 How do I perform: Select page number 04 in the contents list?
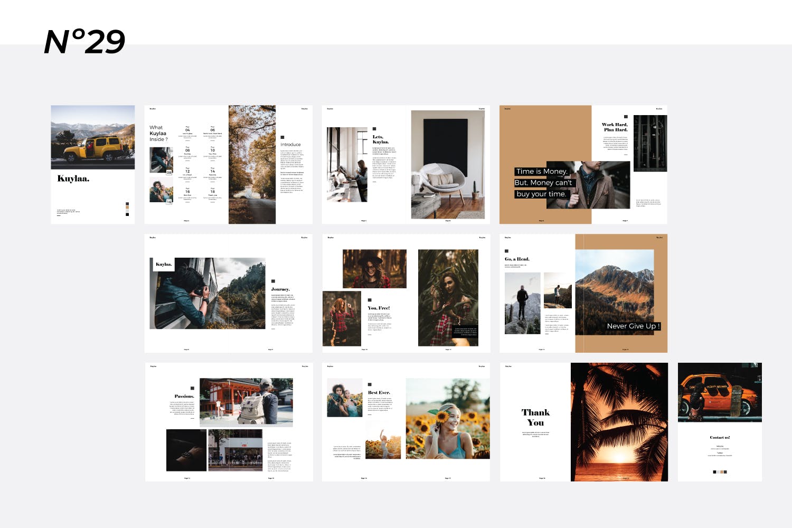click(x=187, y=129)
